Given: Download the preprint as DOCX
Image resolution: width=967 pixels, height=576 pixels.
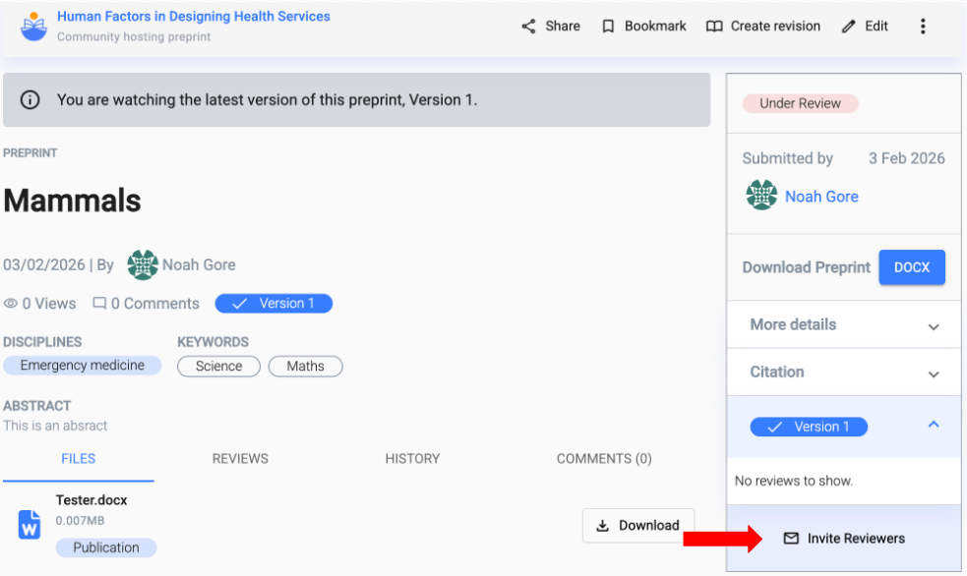Looking at the screenshot, I should point(911,267).
